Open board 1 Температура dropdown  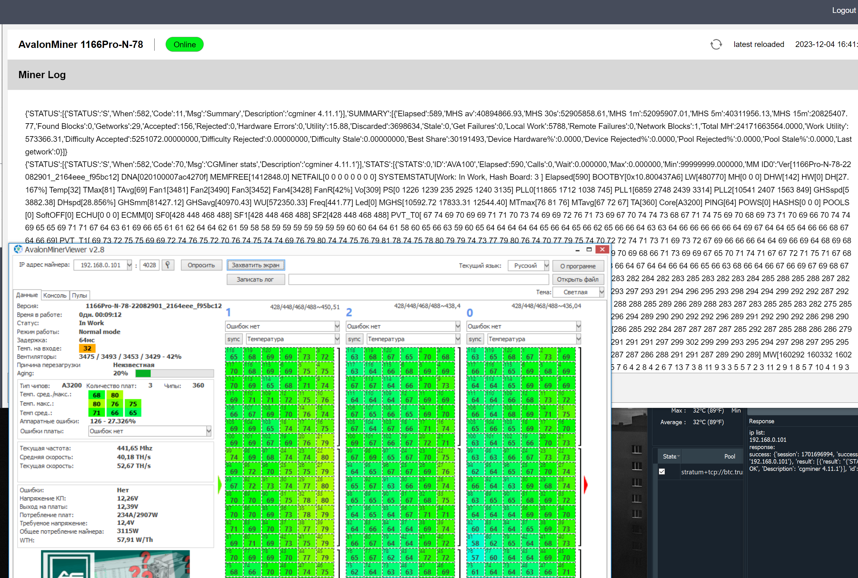[337, 339]
